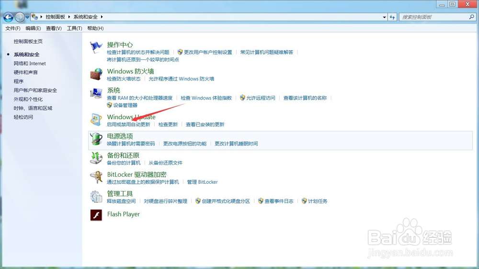This screenshot has height=269, width=479.
Task: Expand the arrow after 控制面板 in breadcrumb
Action: coord(69,17)
